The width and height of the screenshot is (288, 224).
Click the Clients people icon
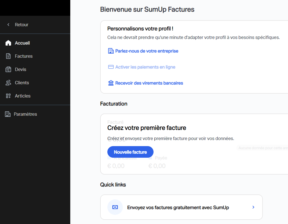coord(8,83)
